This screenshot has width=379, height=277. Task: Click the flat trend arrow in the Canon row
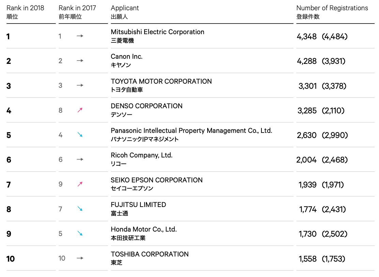pos(80,60)
